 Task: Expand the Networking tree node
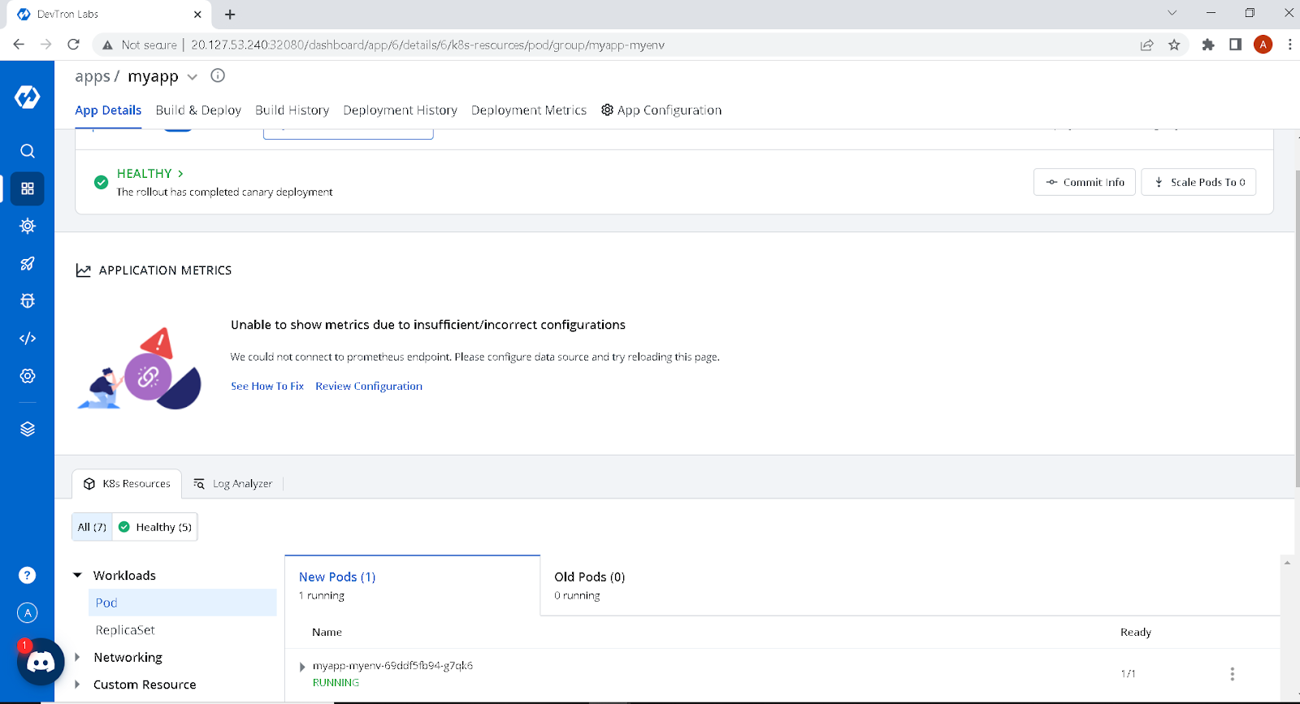pos(77,657)
